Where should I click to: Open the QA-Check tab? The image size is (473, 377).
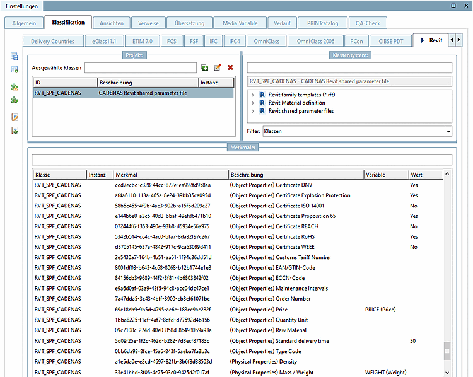point(368,23)
